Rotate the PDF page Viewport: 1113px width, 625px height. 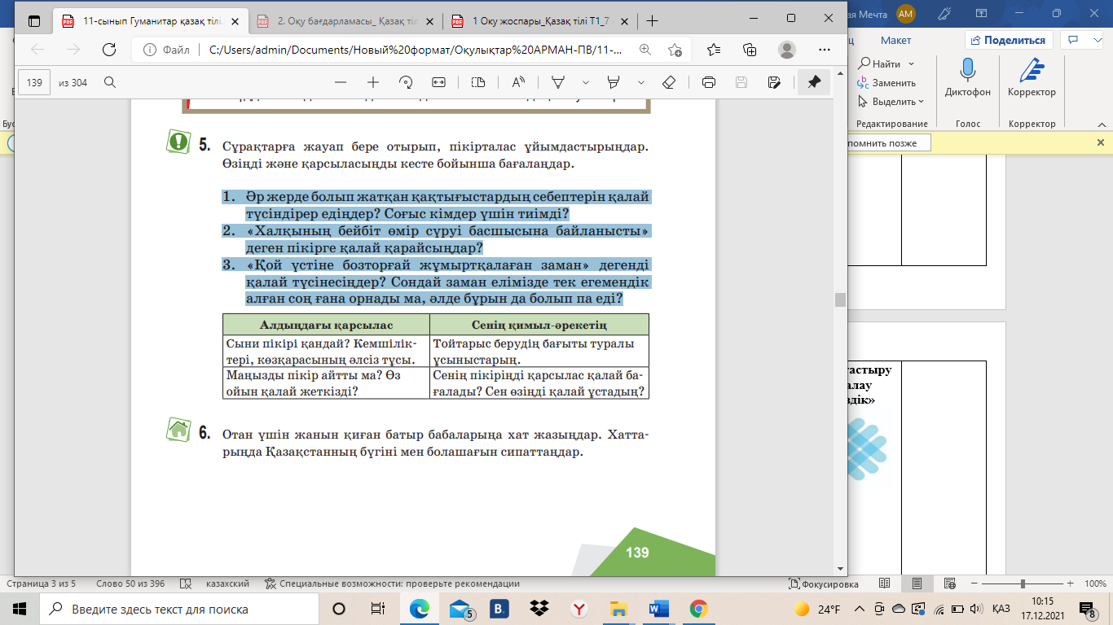pyautogui.click(x=406, y=82)
